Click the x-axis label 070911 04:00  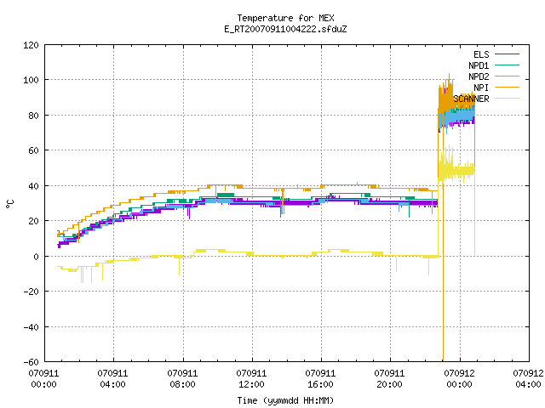[112, 379]
